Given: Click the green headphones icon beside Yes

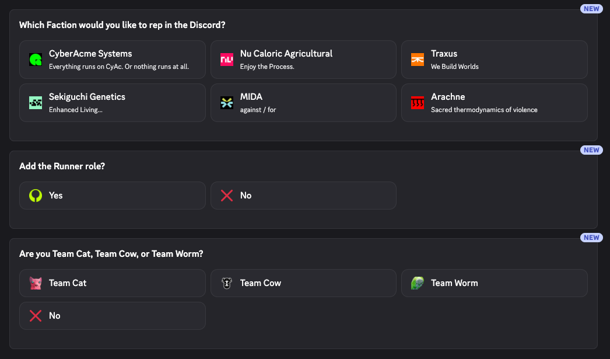Looking at the screenshot, I should [x=35, y=196].
